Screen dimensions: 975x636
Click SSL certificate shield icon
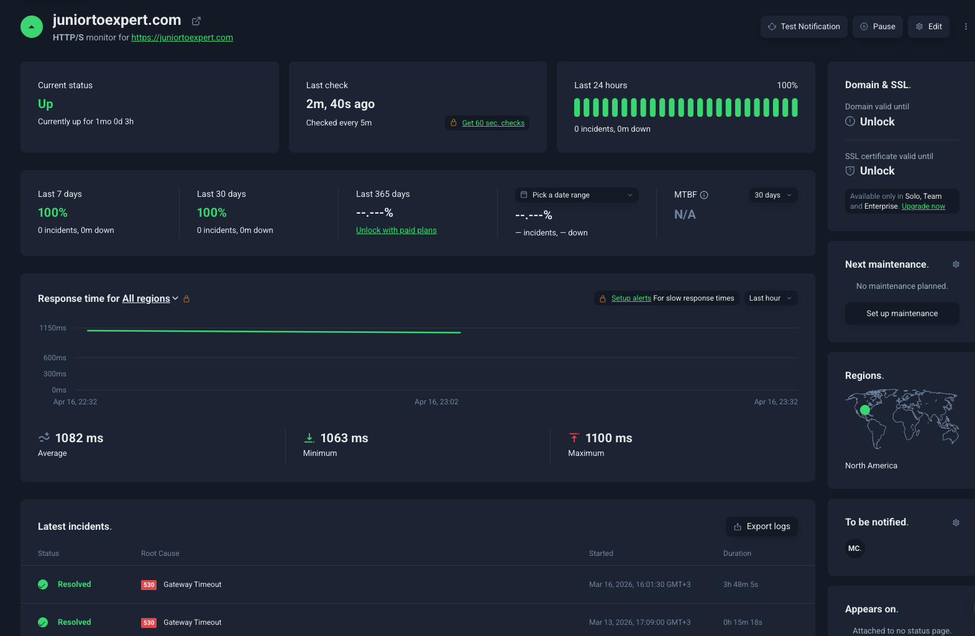click(x=850, y=171)
